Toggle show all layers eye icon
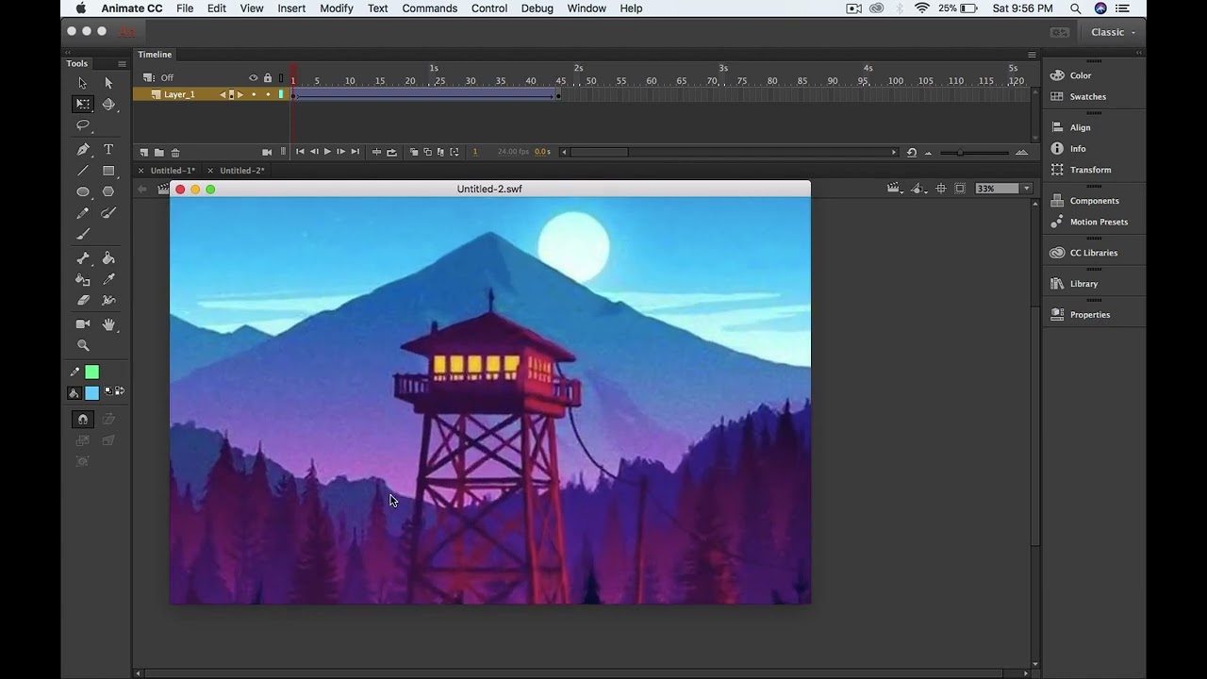Viewport: 1207px width, 679px height. tap(253, 77)
